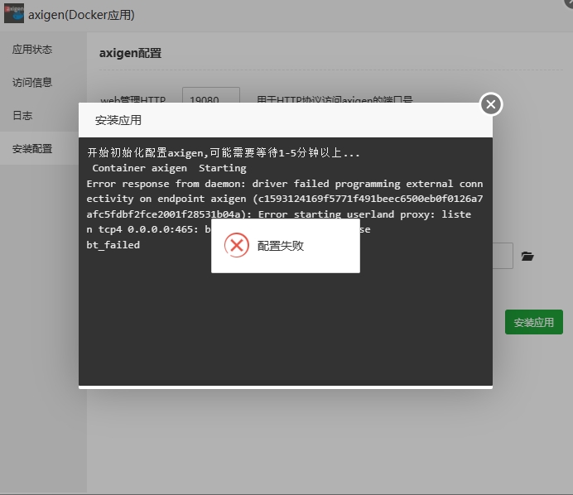Close the 安装应用 dialog with X

tap(491, 104)
